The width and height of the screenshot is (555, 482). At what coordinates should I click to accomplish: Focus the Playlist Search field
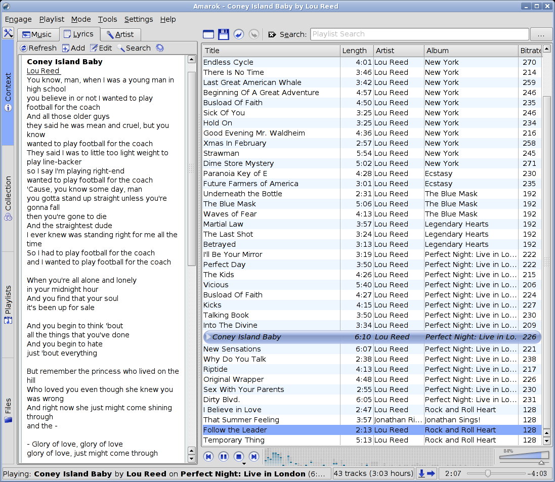click(419, 34)
